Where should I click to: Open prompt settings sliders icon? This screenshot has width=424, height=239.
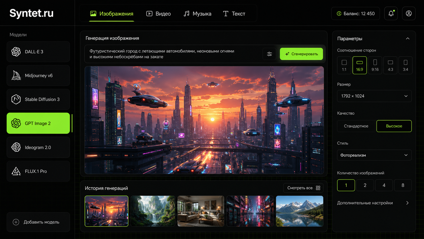tap(270, 54)
